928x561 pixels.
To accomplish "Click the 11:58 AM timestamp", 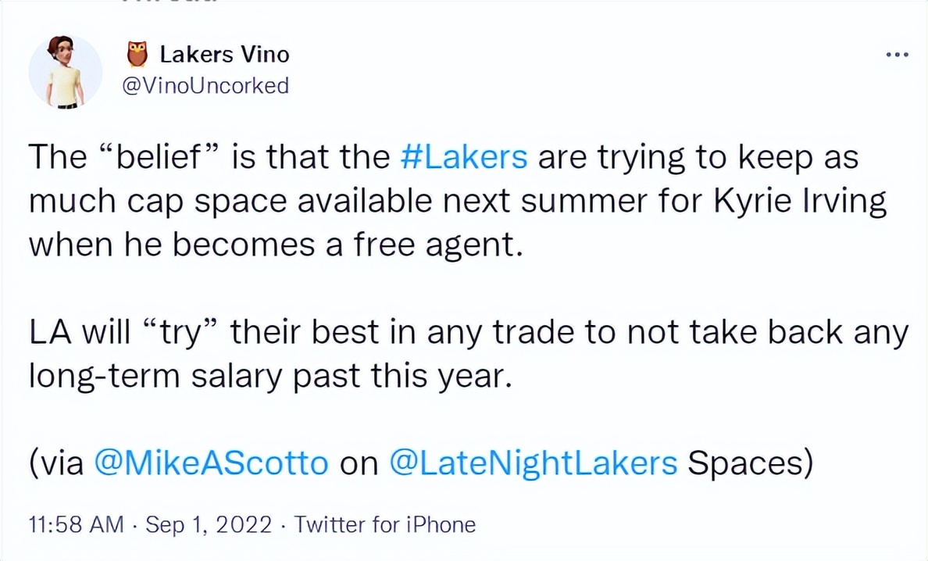I will pos(75,525).
